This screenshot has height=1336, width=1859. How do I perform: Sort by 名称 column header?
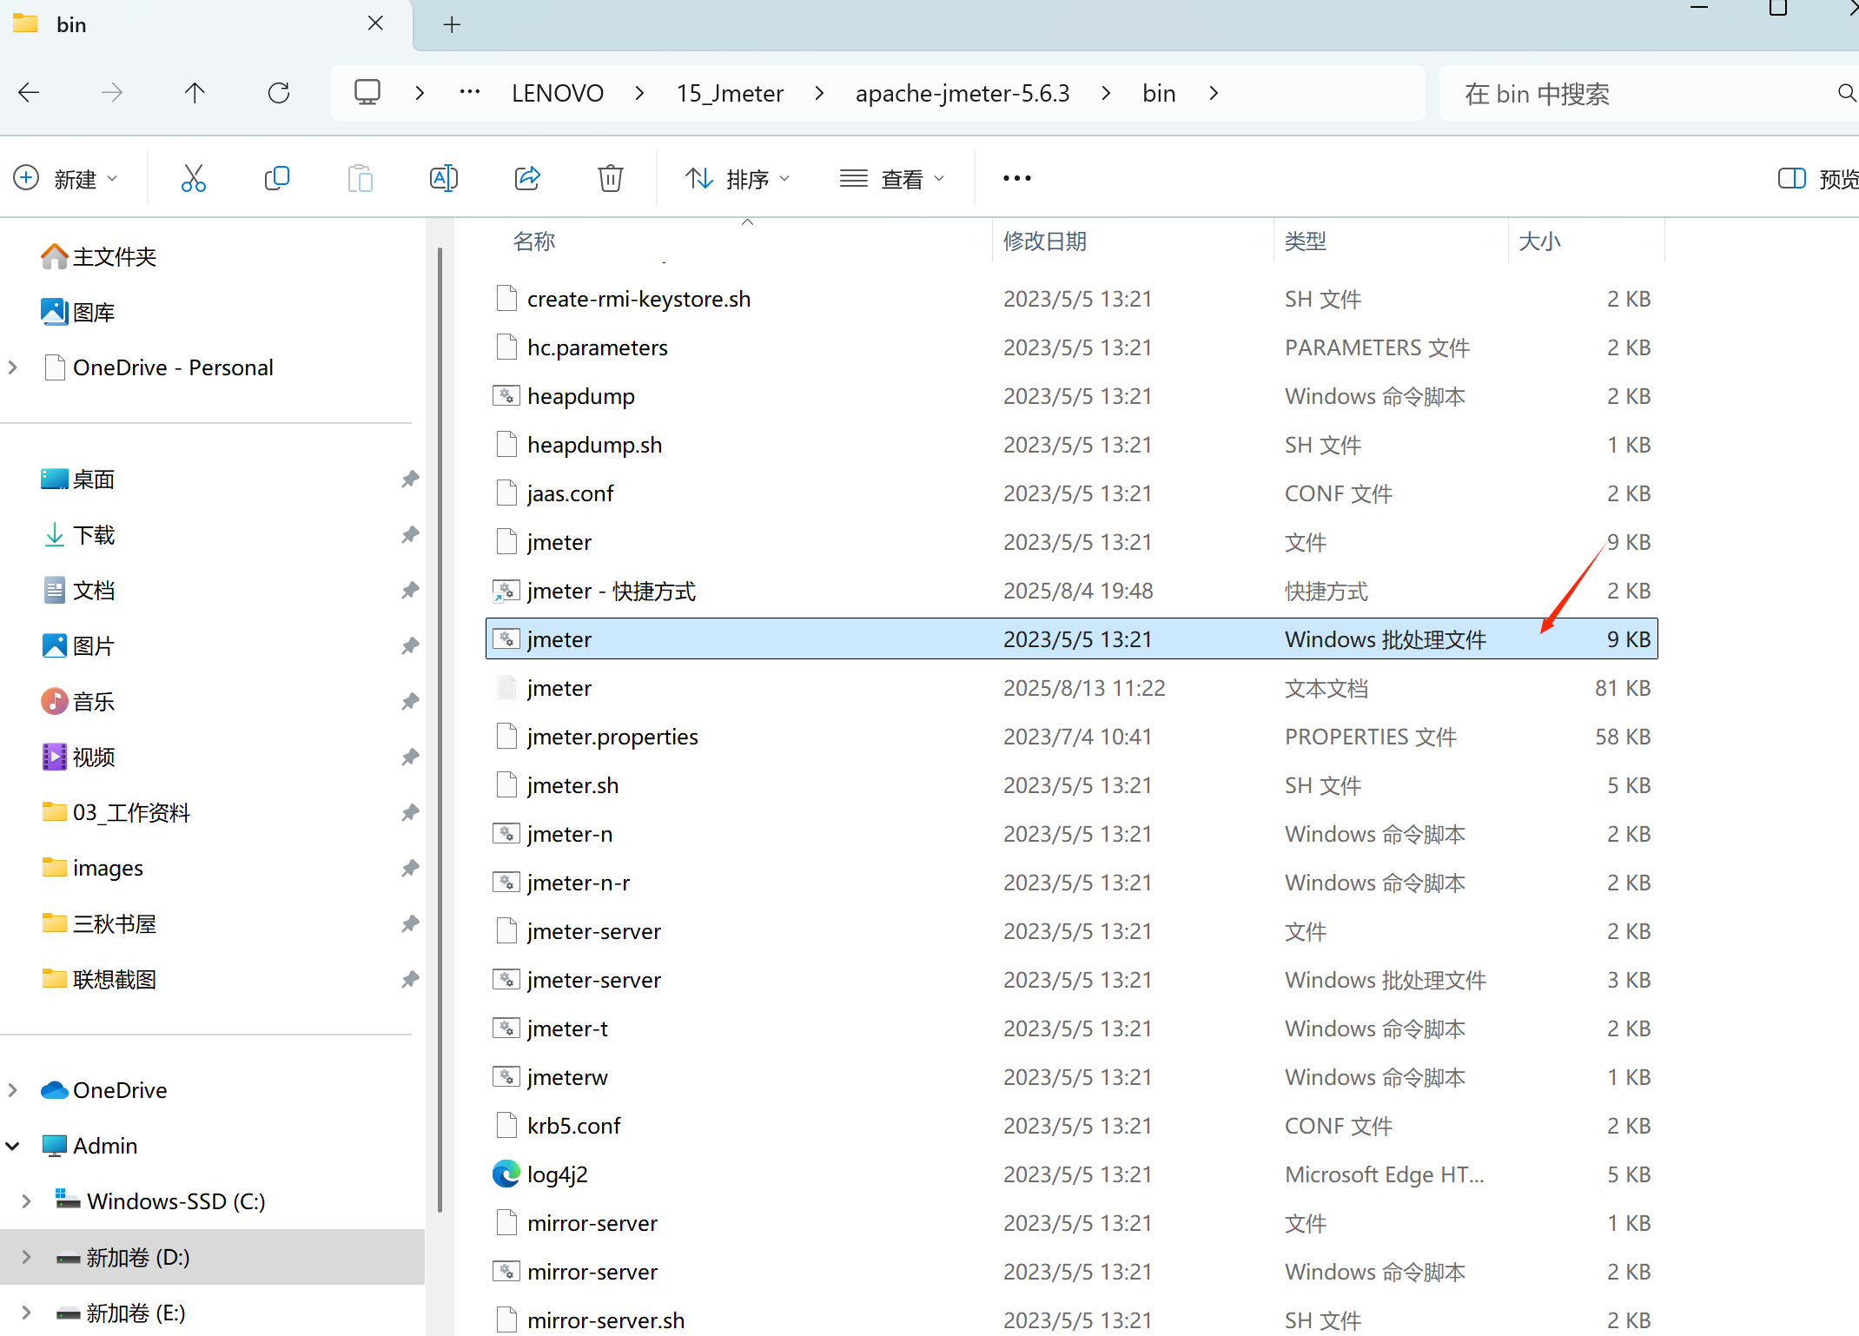(534, 241)
